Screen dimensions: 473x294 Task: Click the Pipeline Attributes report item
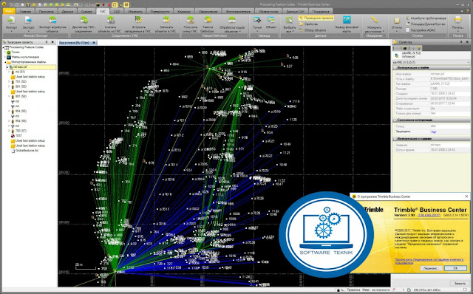[x=426, y=18]
